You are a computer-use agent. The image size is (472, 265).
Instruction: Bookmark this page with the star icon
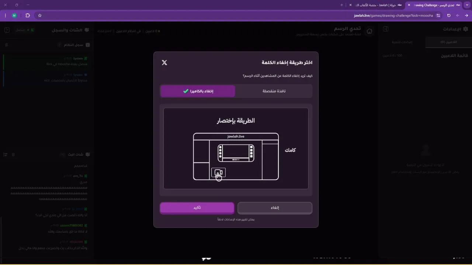(x=40, y=15)
